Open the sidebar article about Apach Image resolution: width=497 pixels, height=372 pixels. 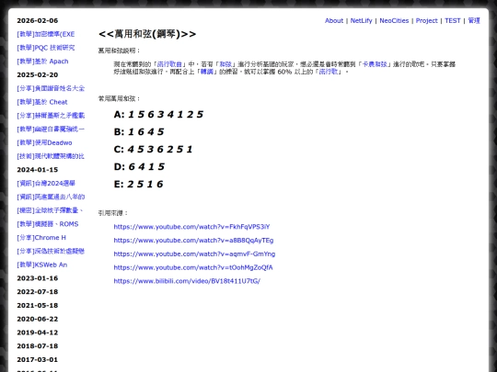(42, 62)
